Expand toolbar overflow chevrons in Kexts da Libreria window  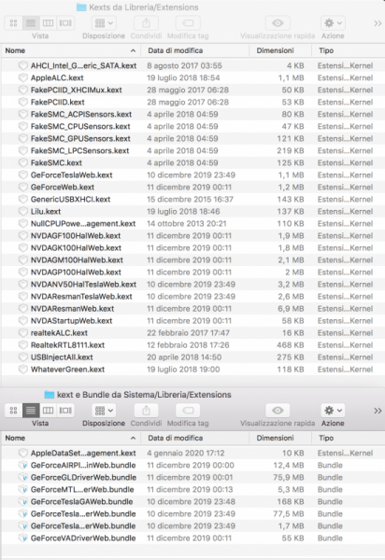pos(378,23)
